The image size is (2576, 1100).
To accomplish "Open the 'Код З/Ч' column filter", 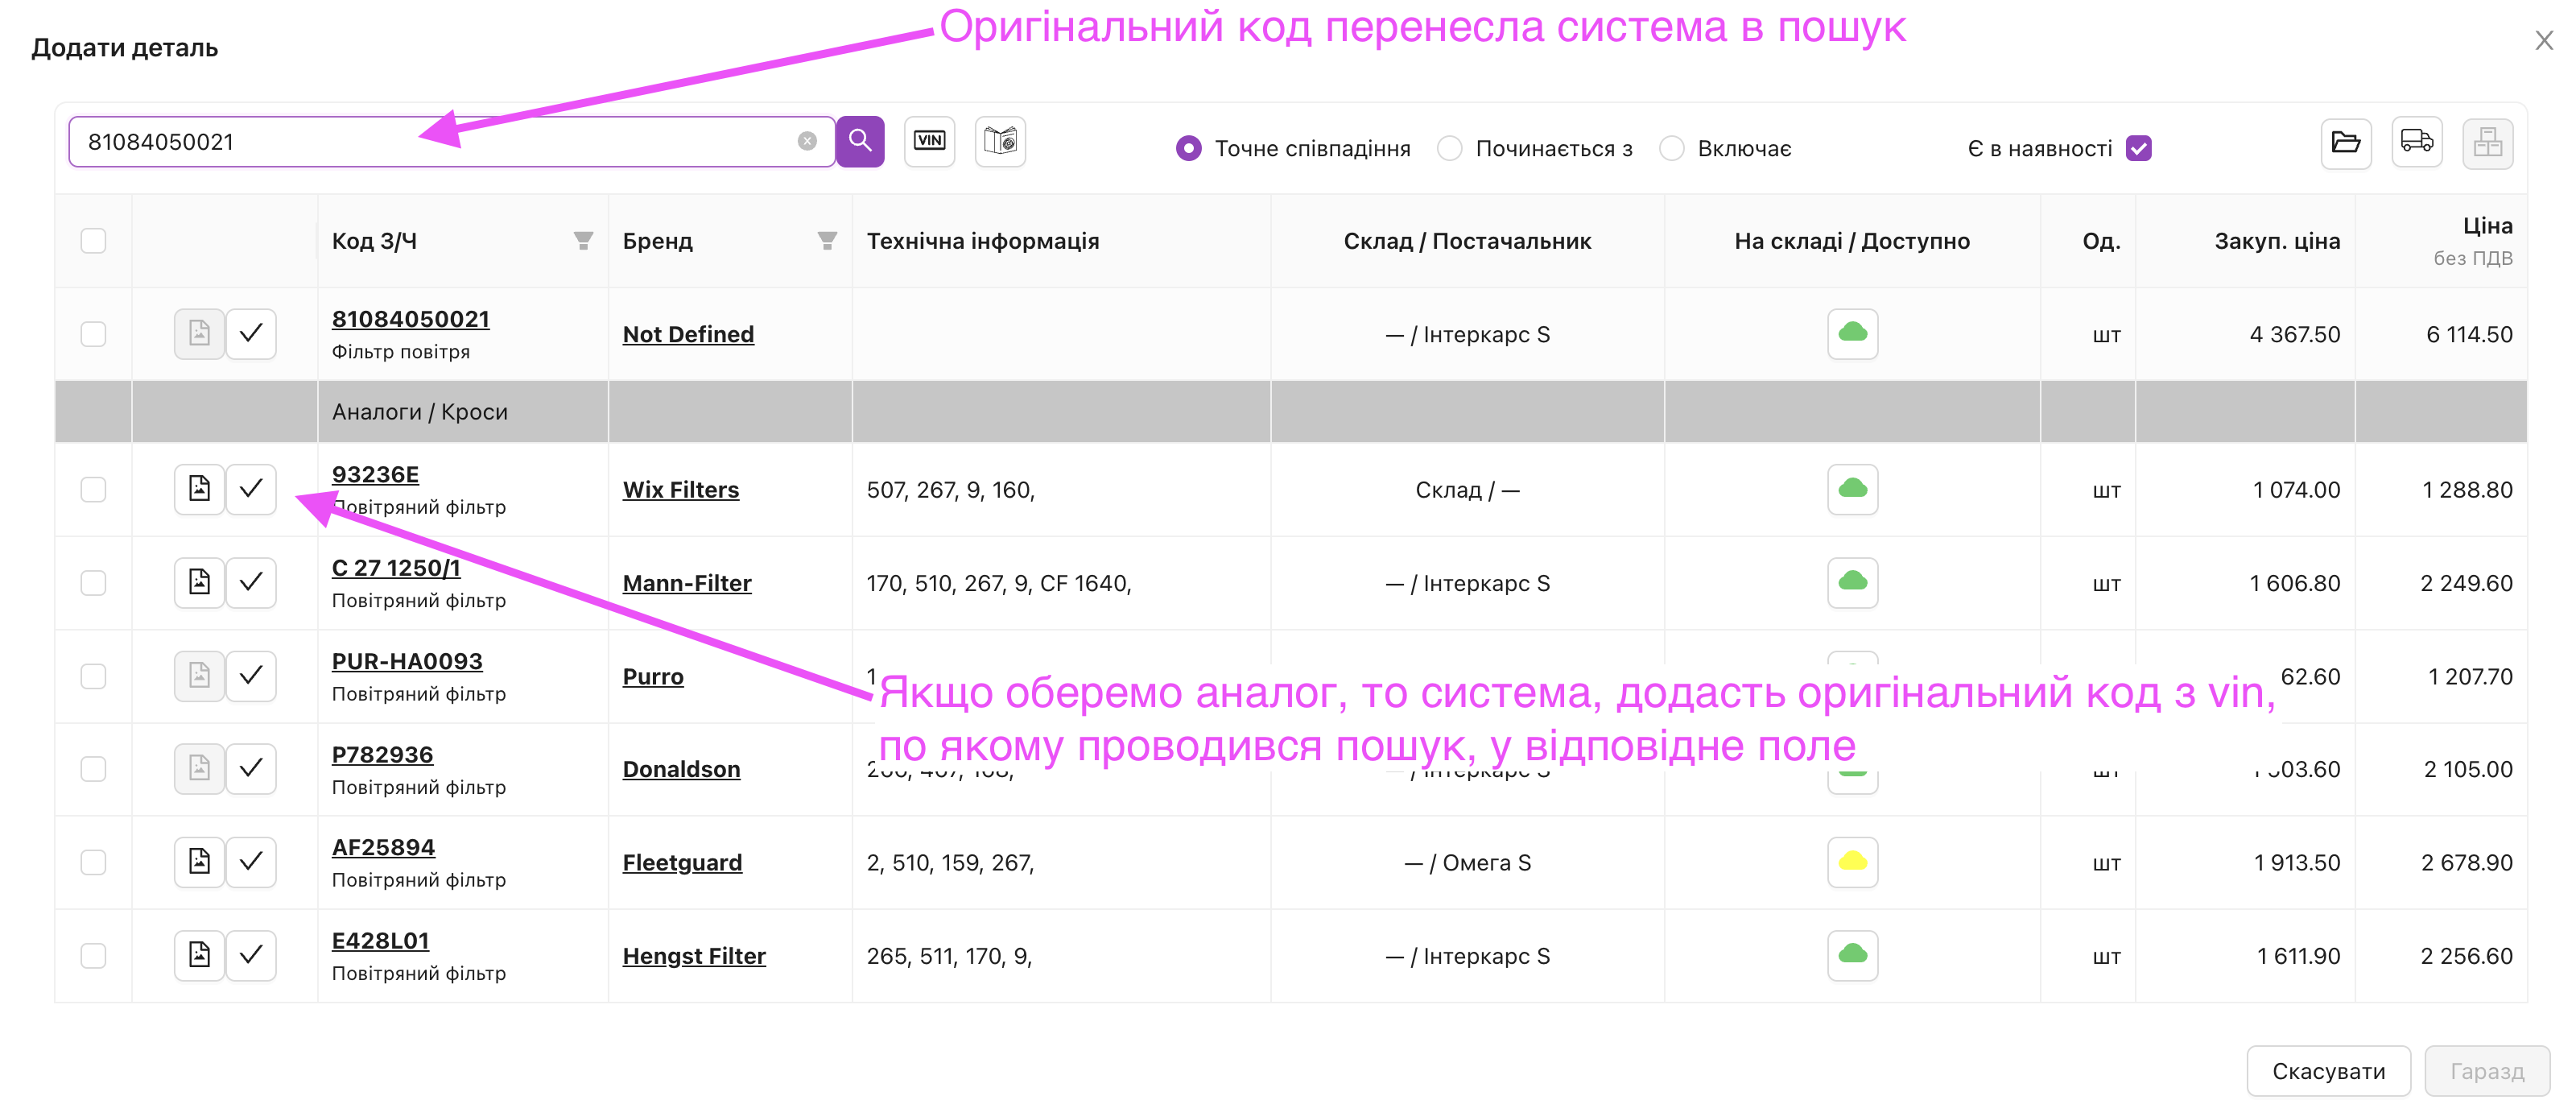I will [x=583, y=241].
